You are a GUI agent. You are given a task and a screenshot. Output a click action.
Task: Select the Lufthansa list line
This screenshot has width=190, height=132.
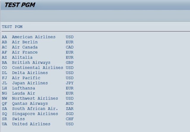pos(23,88)
